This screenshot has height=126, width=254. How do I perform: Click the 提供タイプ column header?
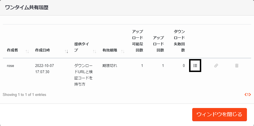pyautogui.click(x=82, y=47)
